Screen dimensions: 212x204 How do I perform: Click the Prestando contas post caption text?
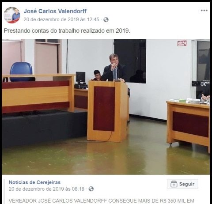[67, 30]
